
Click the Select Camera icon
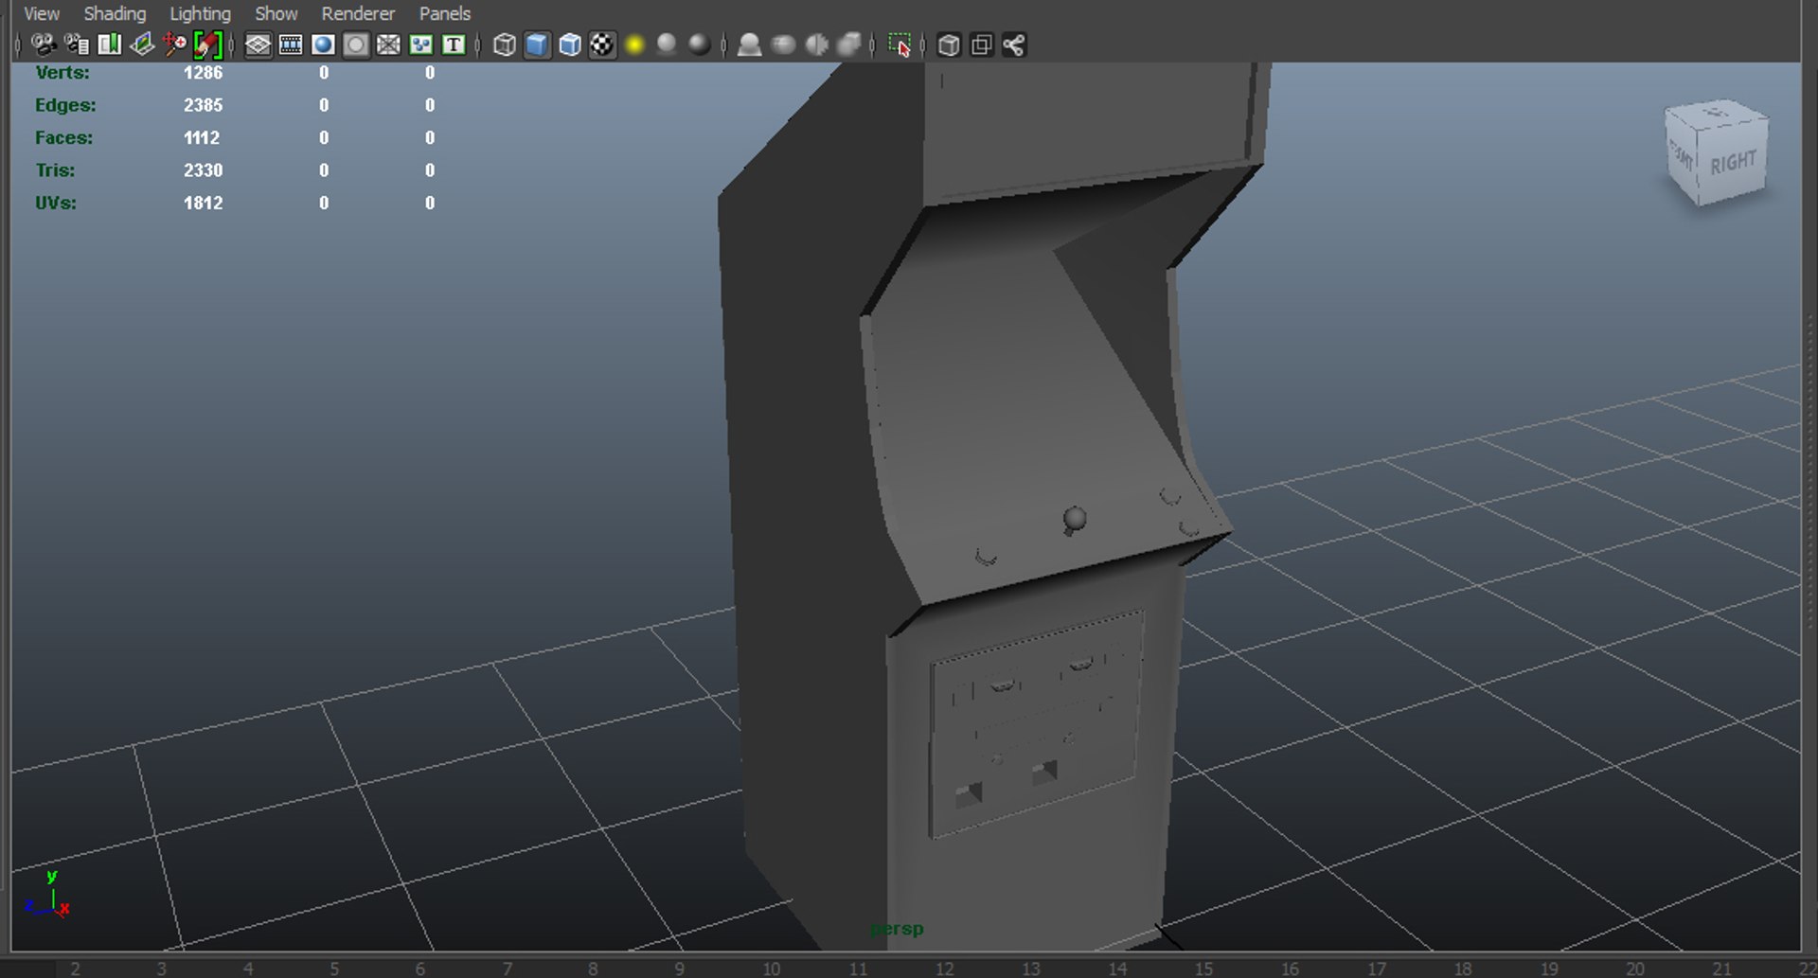[44, 44]
